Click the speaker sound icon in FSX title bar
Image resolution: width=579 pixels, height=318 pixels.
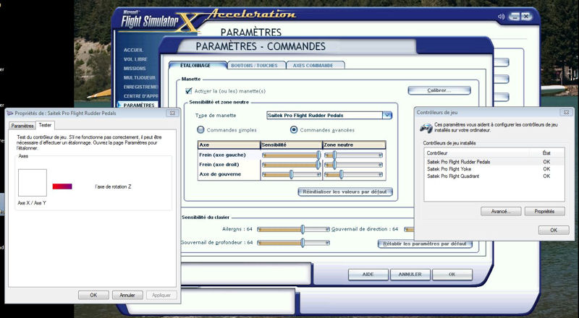[x=501, y=17]
